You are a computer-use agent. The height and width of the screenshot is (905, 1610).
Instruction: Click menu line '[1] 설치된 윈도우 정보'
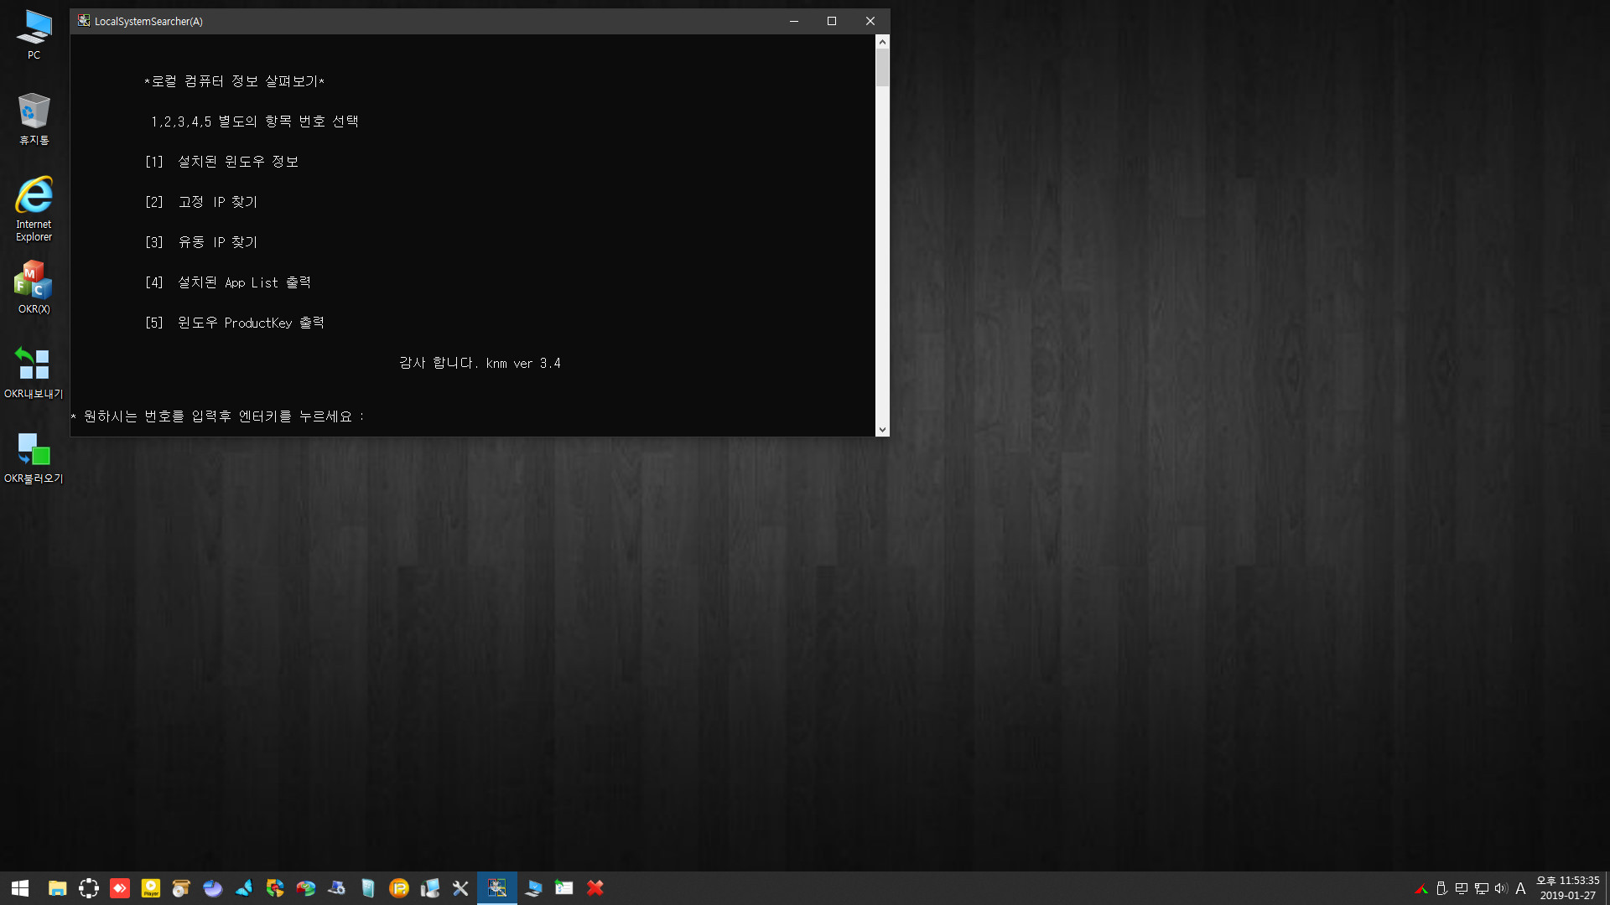click(x=222, y=162)
